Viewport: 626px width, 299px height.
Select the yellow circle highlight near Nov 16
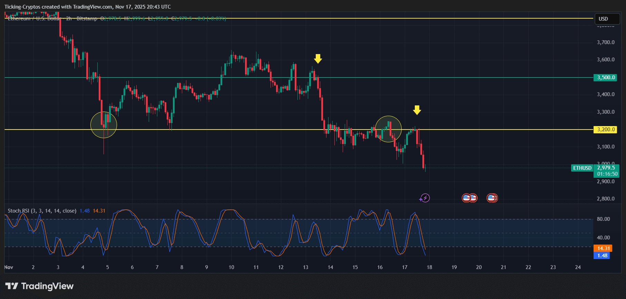coord(388,129)
